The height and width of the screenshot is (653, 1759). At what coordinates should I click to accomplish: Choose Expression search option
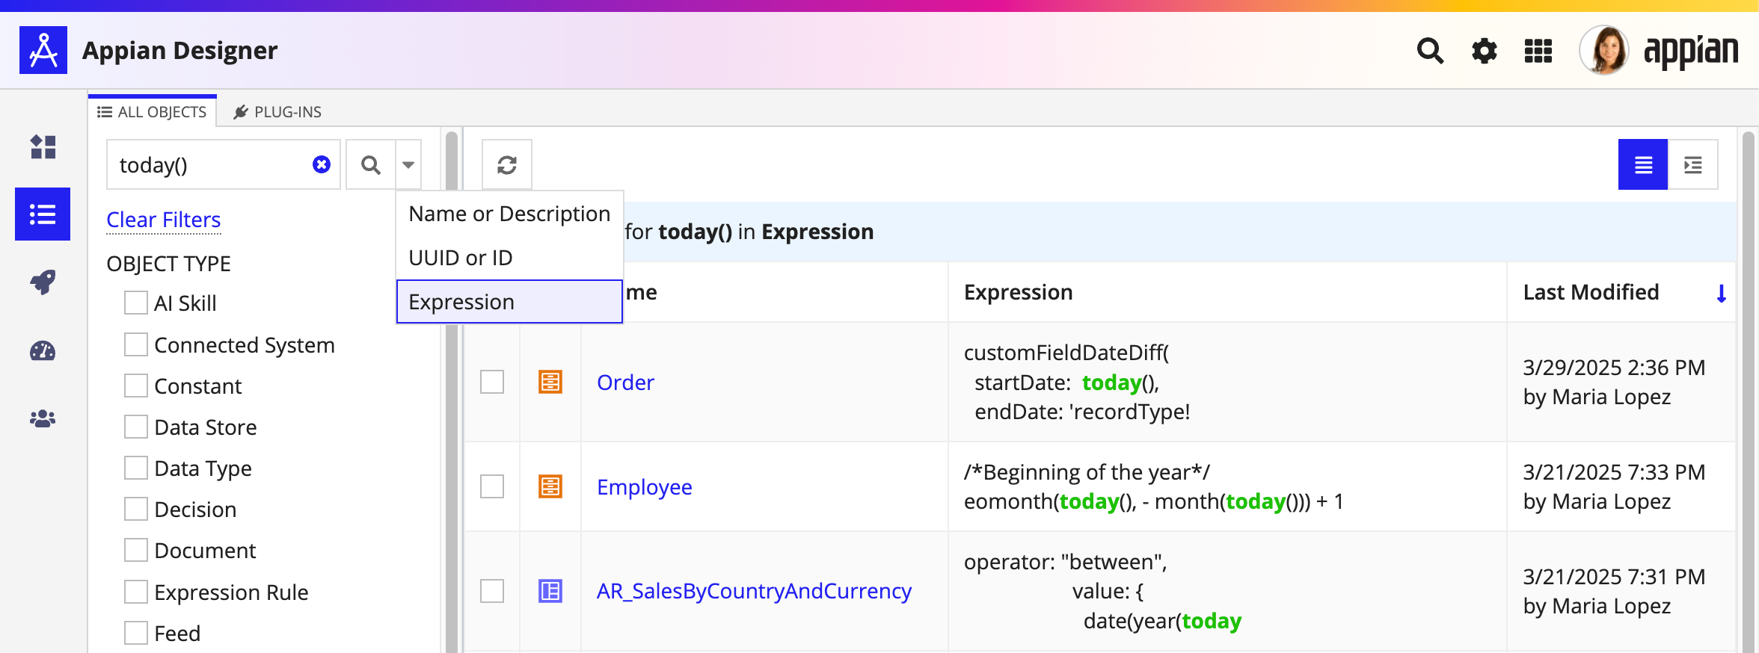(x=509, y=302)
